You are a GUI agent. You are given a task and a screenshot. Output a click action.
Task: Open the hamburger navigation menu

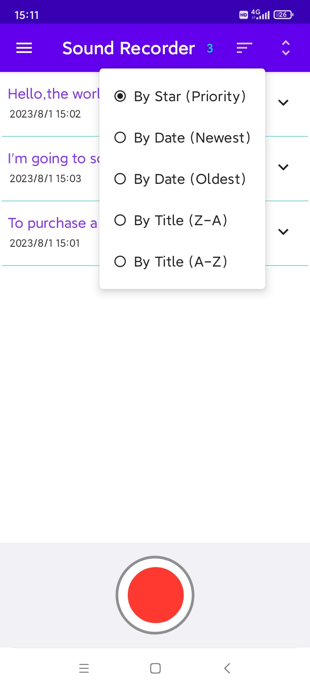tap(24, 48)
